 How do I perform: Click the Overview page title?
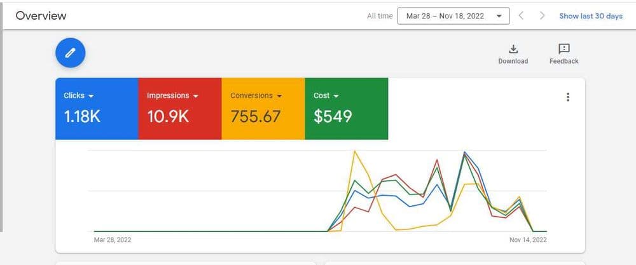pyautogui.click(x=41, y=16)
